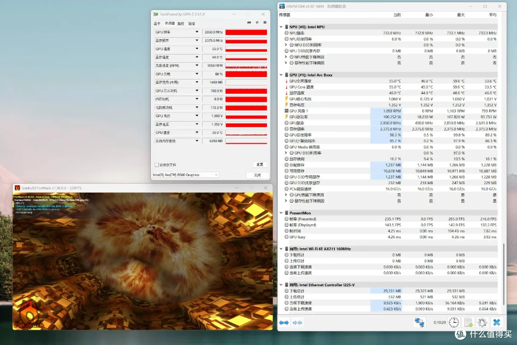Screen dimensions: 517x345
Task: Click the icon beside NPU频率 row
Action: coord(286,33)
